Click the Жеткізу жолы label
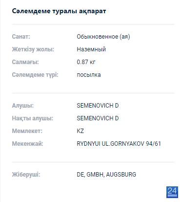This screenshot has height=202, width=182. tap(33, 49)
